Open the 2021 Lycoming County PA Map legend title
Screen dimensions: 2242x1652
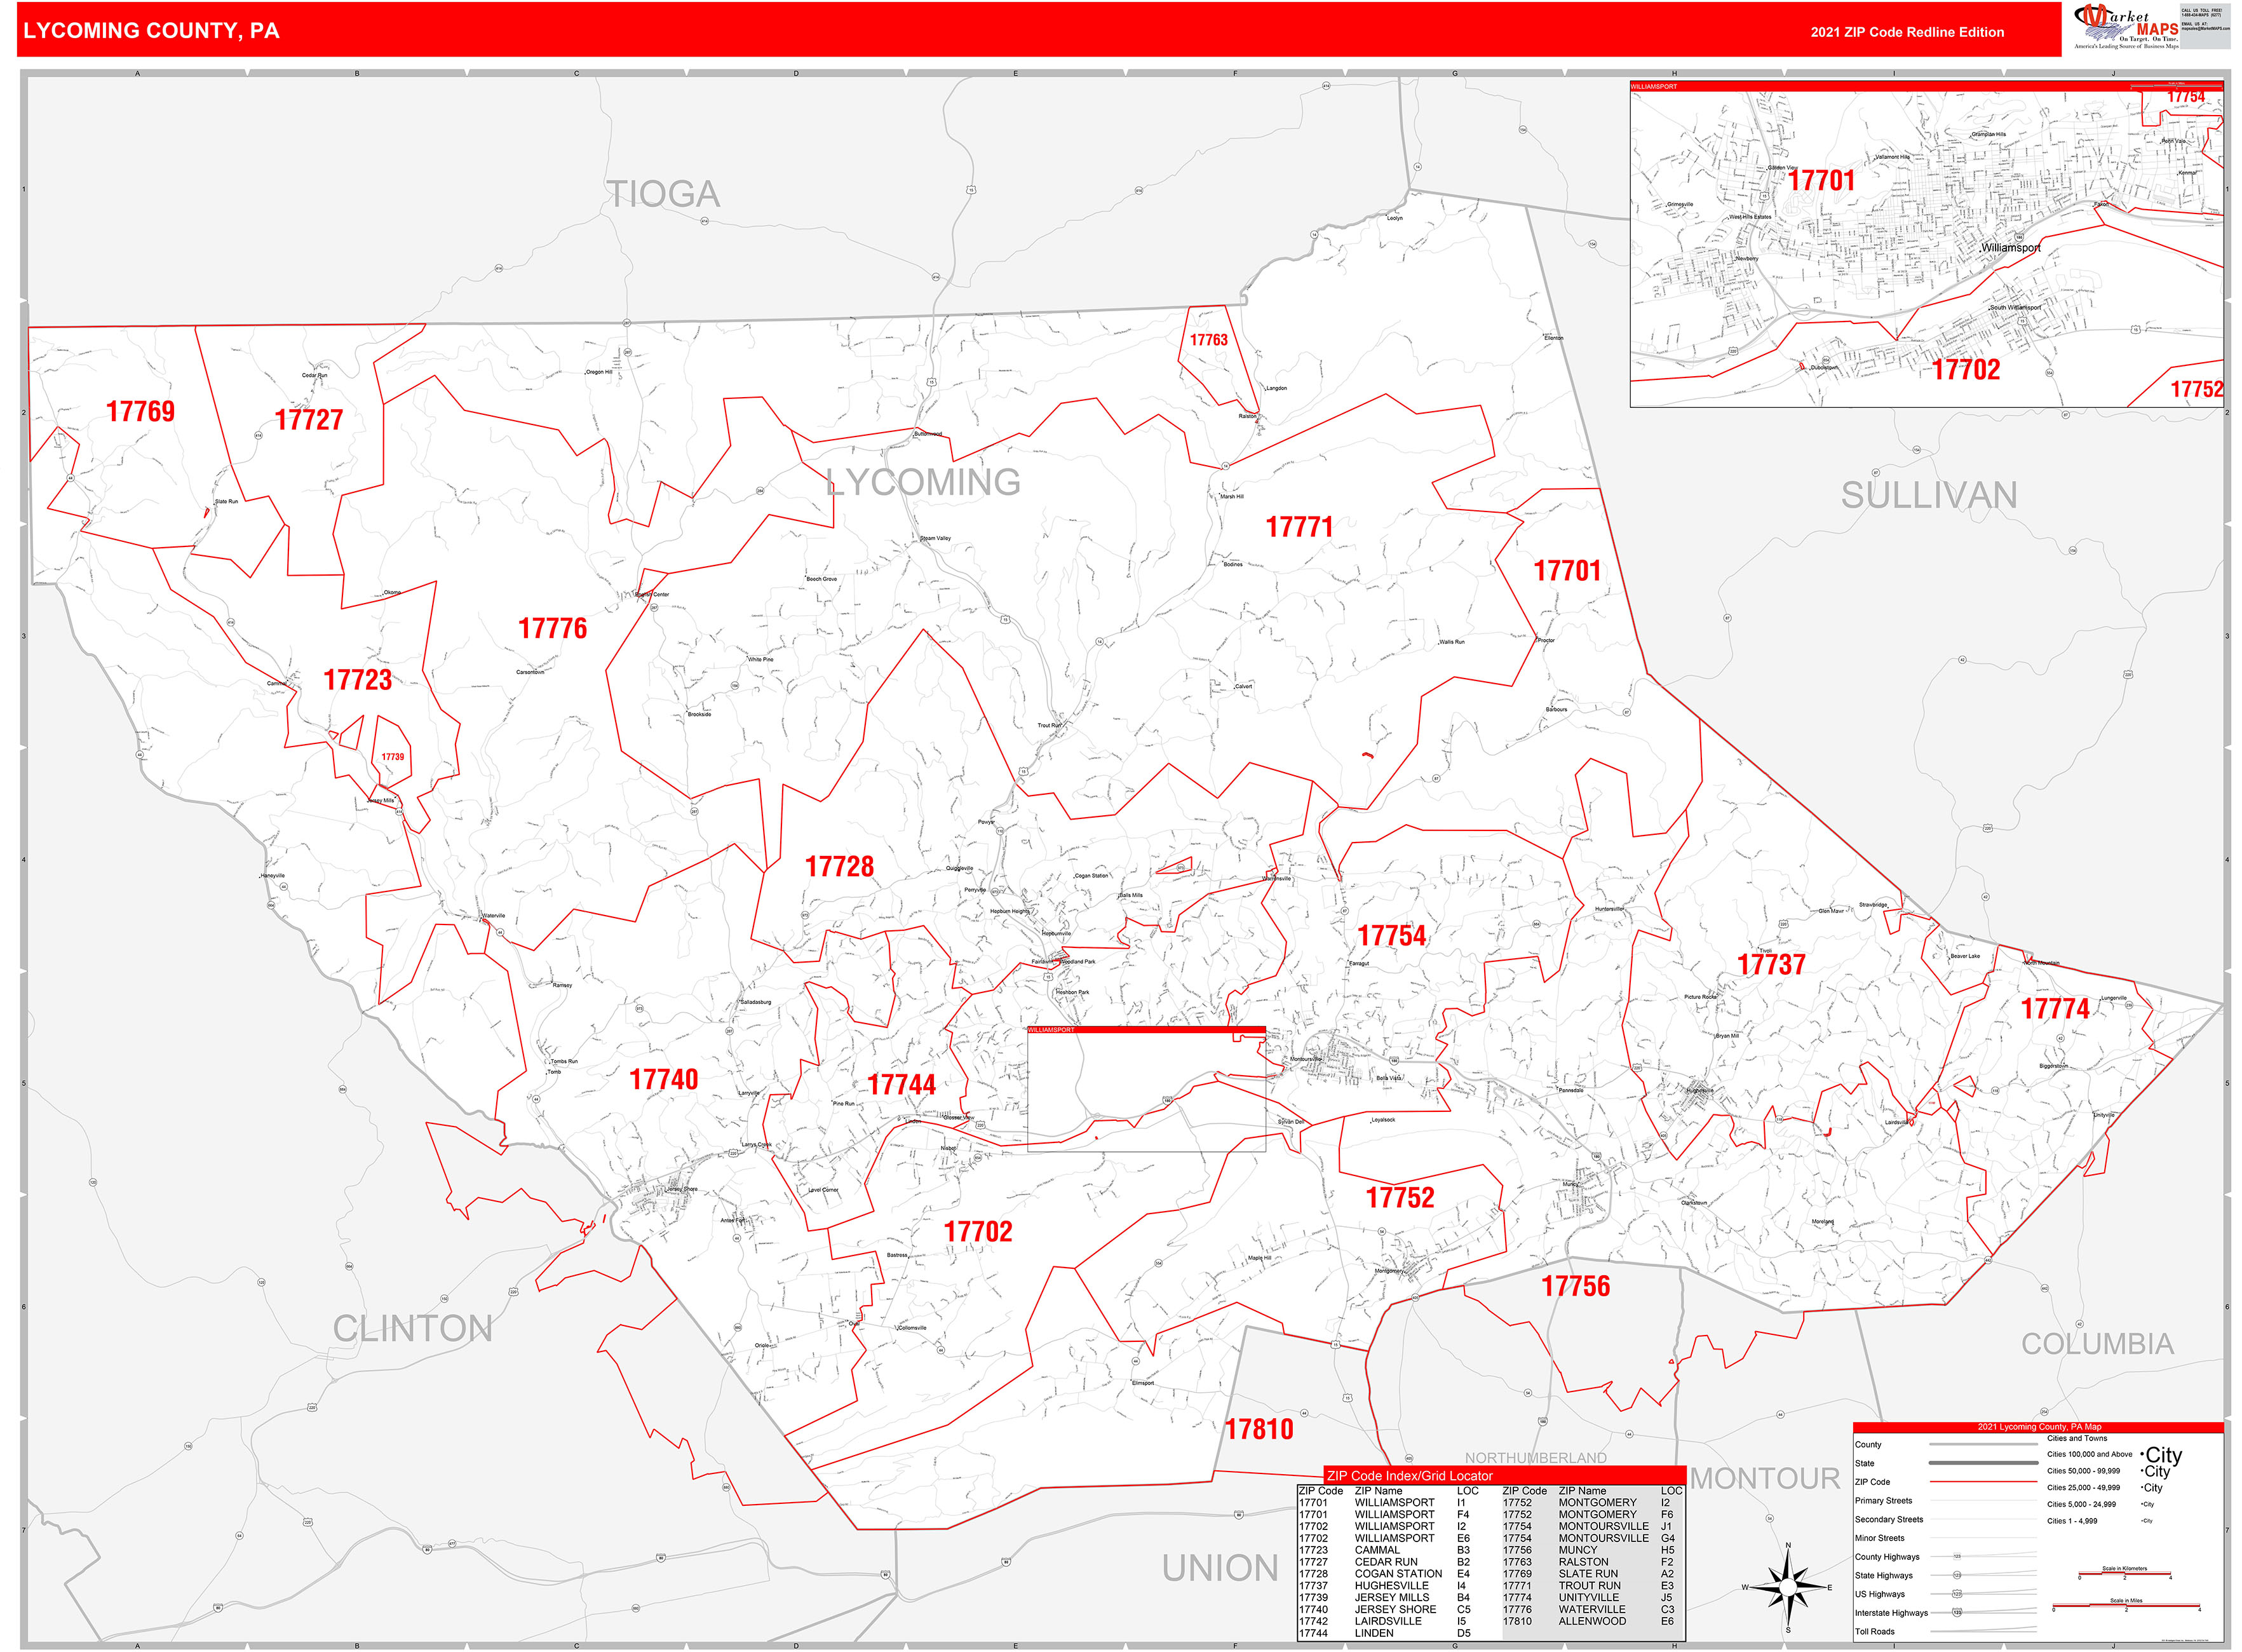click(x=2039, y=1427)
